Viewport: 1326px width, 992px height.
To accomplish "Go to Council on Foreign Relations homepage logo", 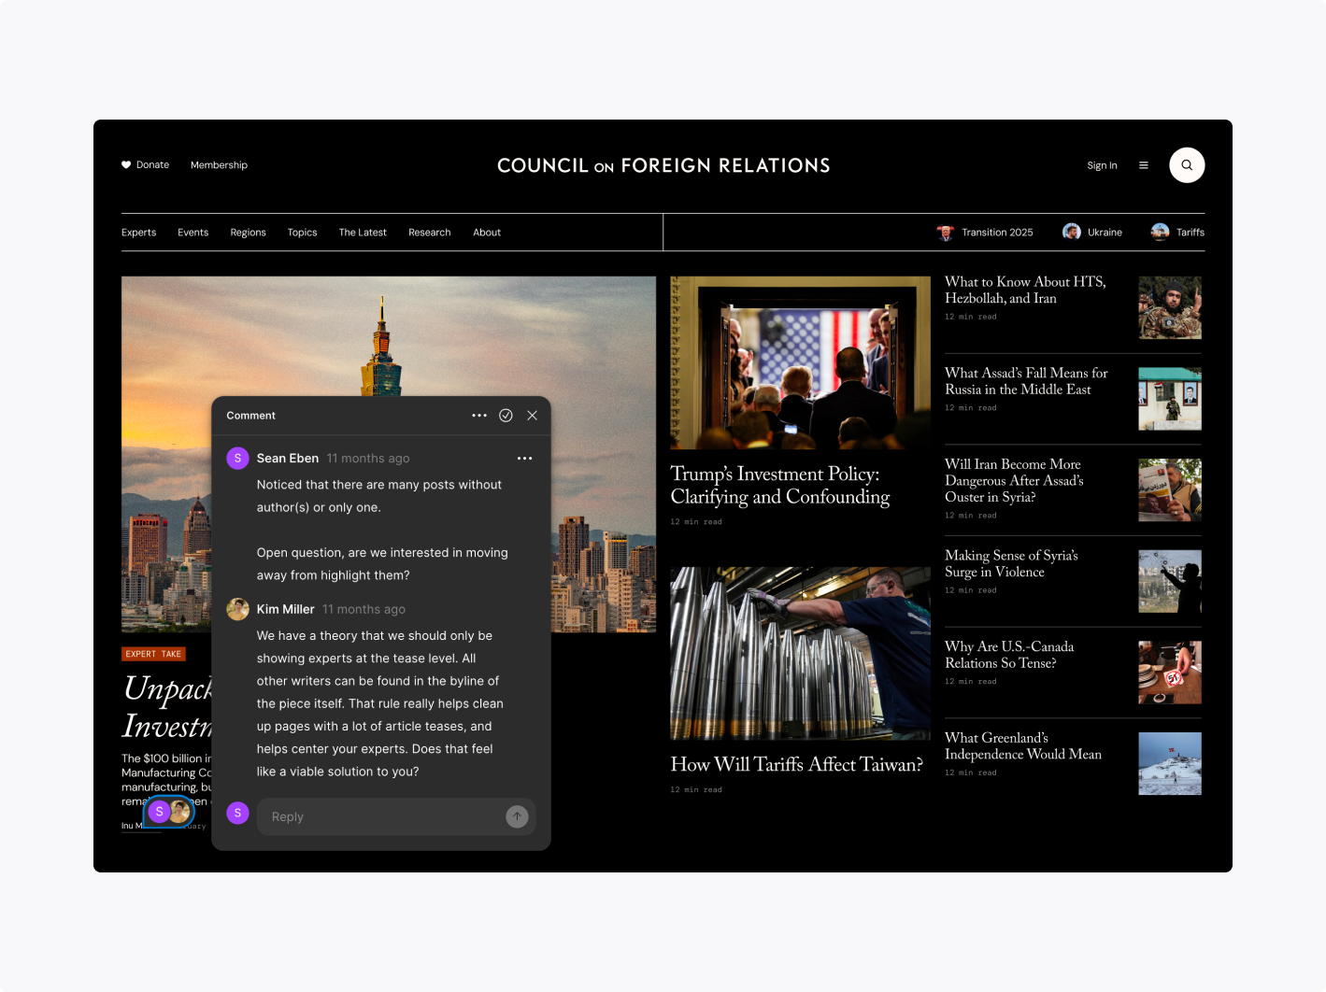I will pyautogui.click(x=663, y=165).
